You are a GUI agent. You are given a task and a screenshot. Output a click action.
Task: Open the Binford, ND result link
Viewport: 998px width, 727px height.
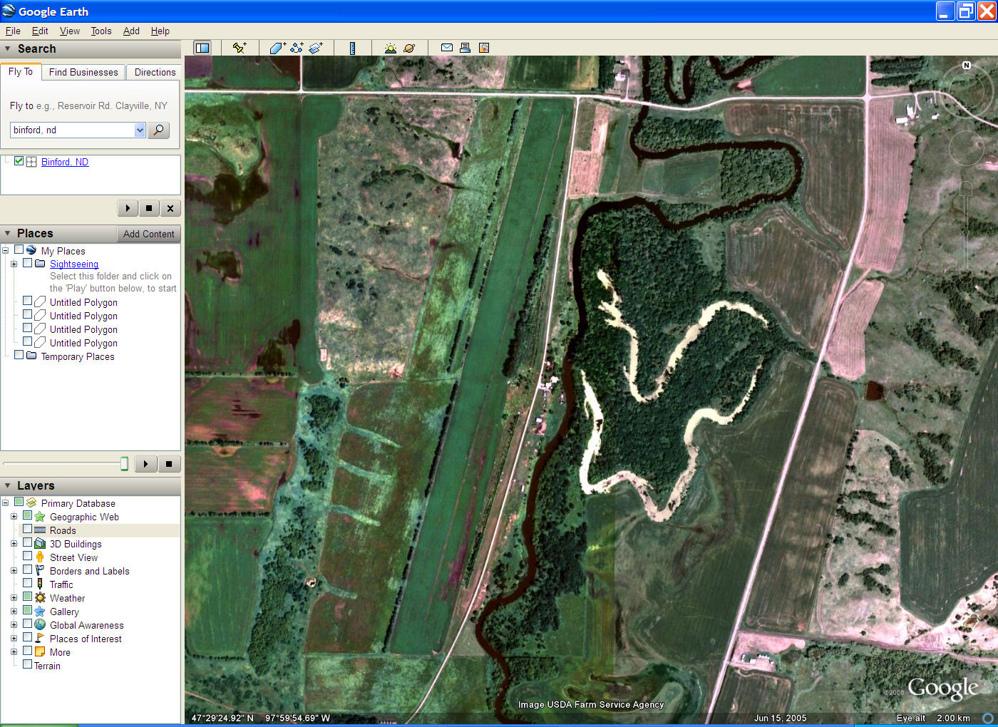[x=65, y=162]
